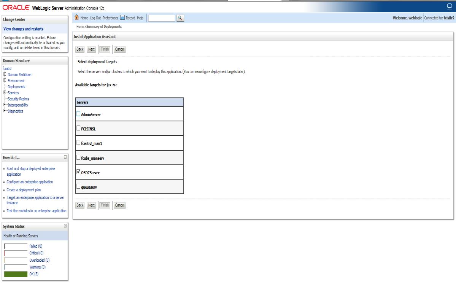The height and width of the screenshot is (283, 456).
Task: Expand the Services tree node
Action: (5, 93)
